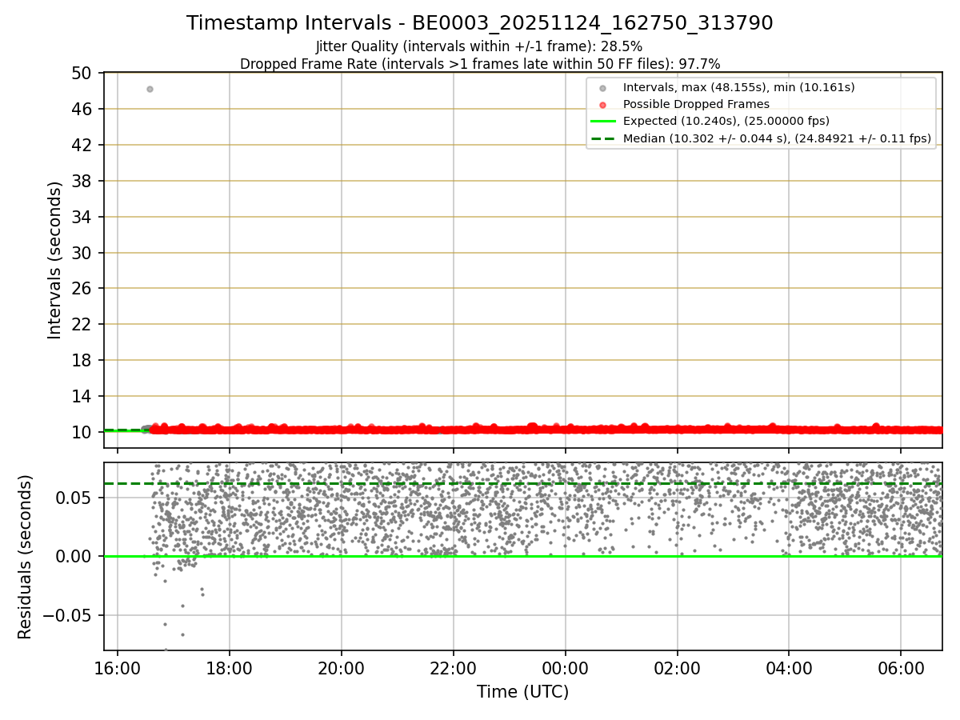The height and width of the screenshot is (720, 960).
Task: Click legend entry starting 'Median (10.302 +/- 0.044 s)'
Action: point(777,138)
